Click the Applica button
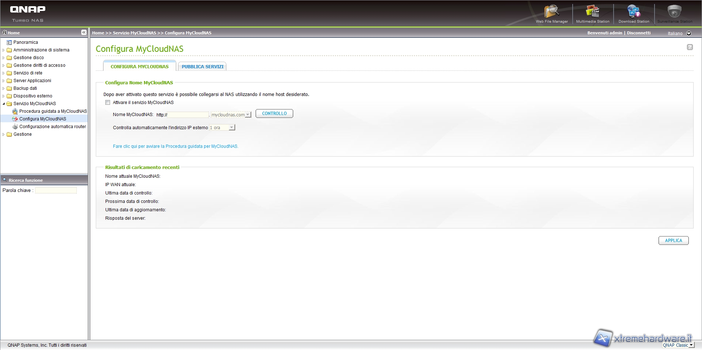The width and height of the screenshot is (702, 350). click(673, 241)
